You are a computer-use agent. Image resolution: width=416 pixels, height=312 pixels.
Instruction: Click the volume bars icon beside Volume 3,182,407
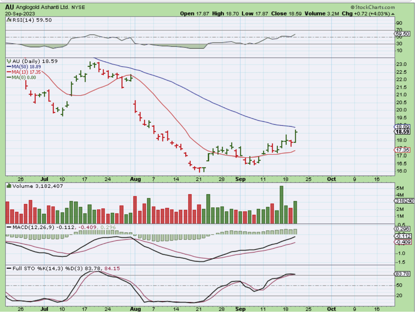[x=9, y=186]
